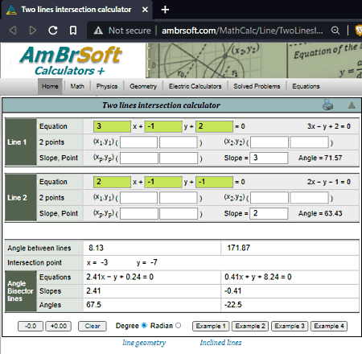Click the Example 1 button

(211, 326)
